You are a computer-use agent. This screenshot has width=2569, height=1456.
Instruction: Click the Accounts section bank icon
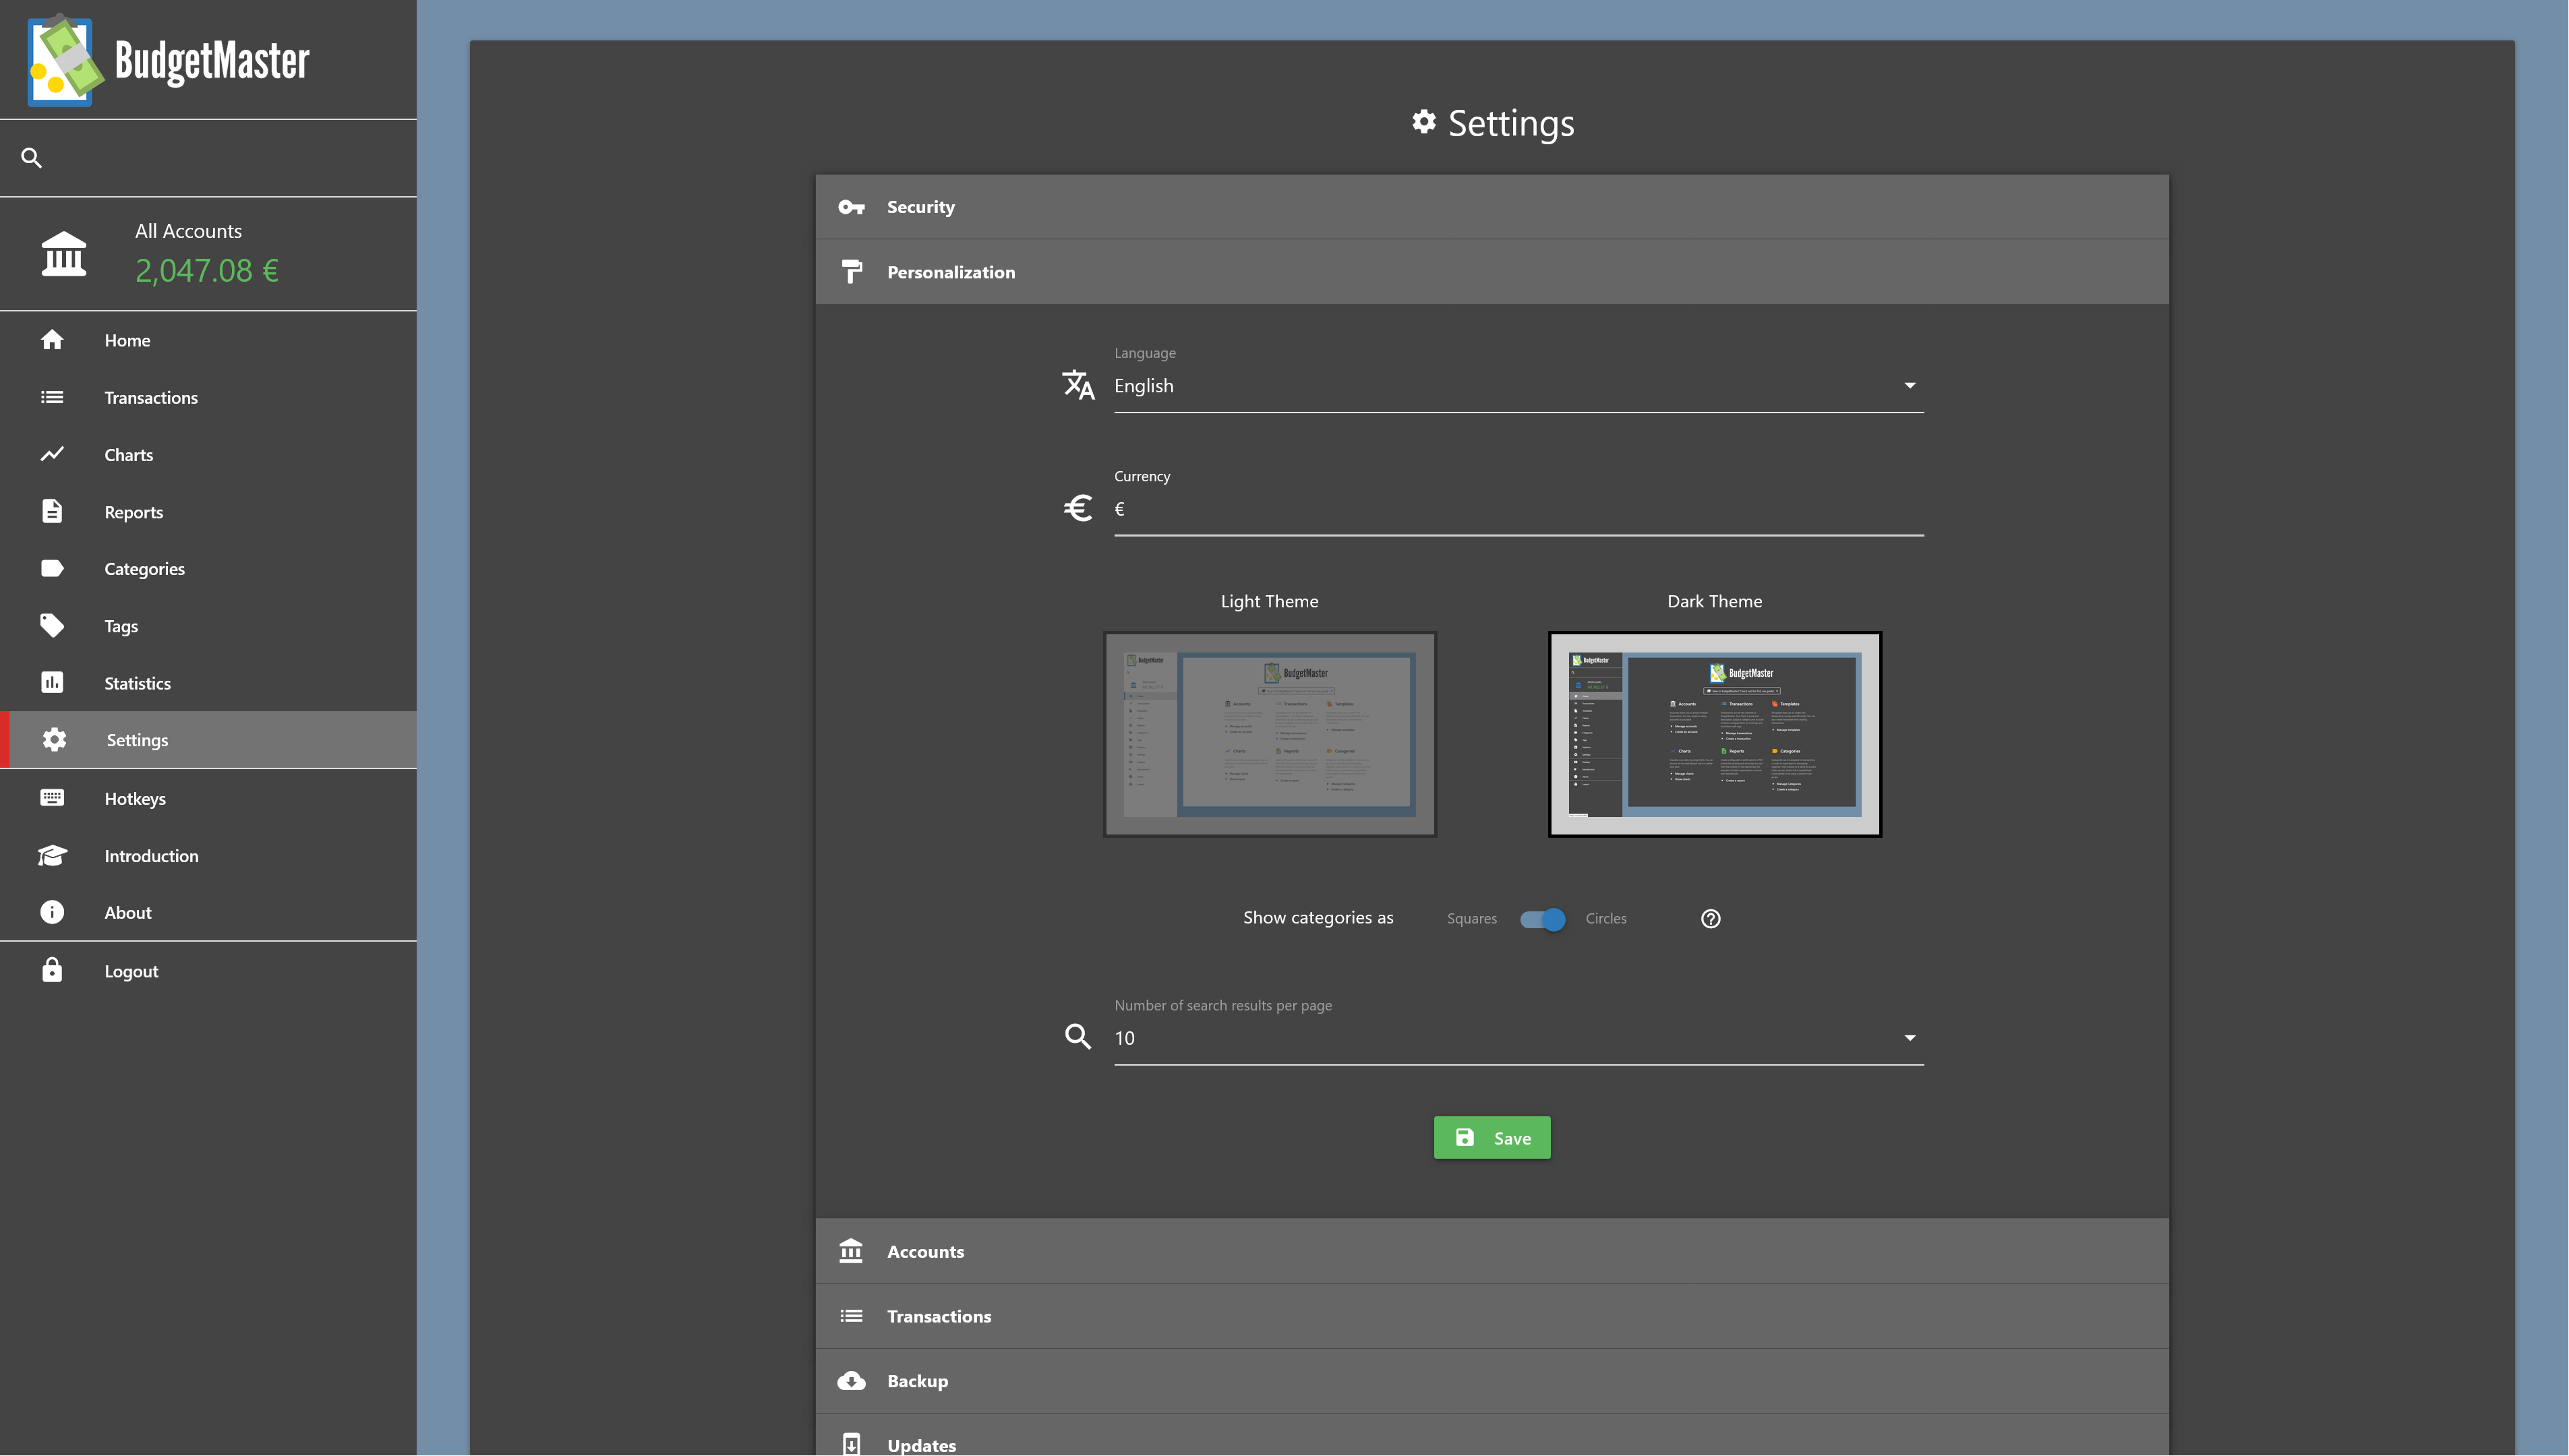point(851,1250)
